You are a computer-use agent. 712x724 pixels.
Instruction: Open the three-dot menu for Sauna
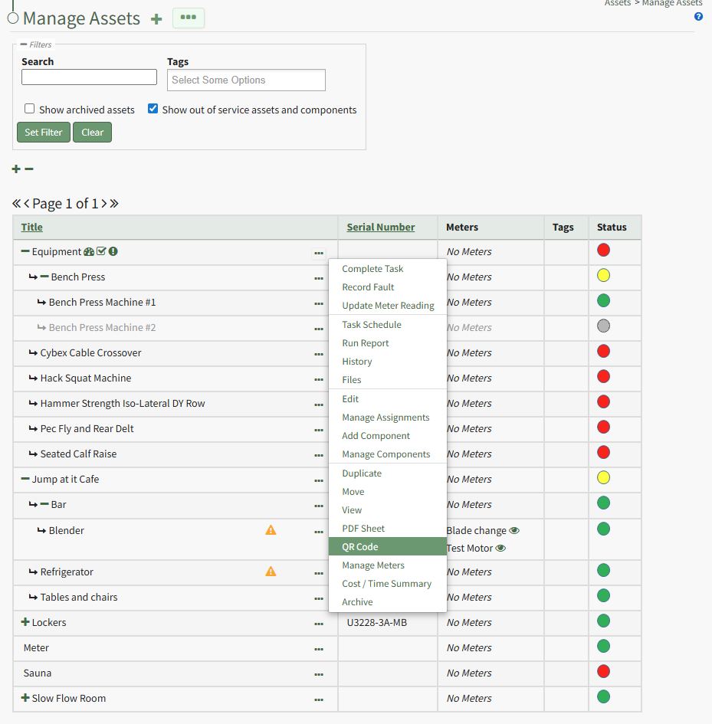click(x=319, y=673)
